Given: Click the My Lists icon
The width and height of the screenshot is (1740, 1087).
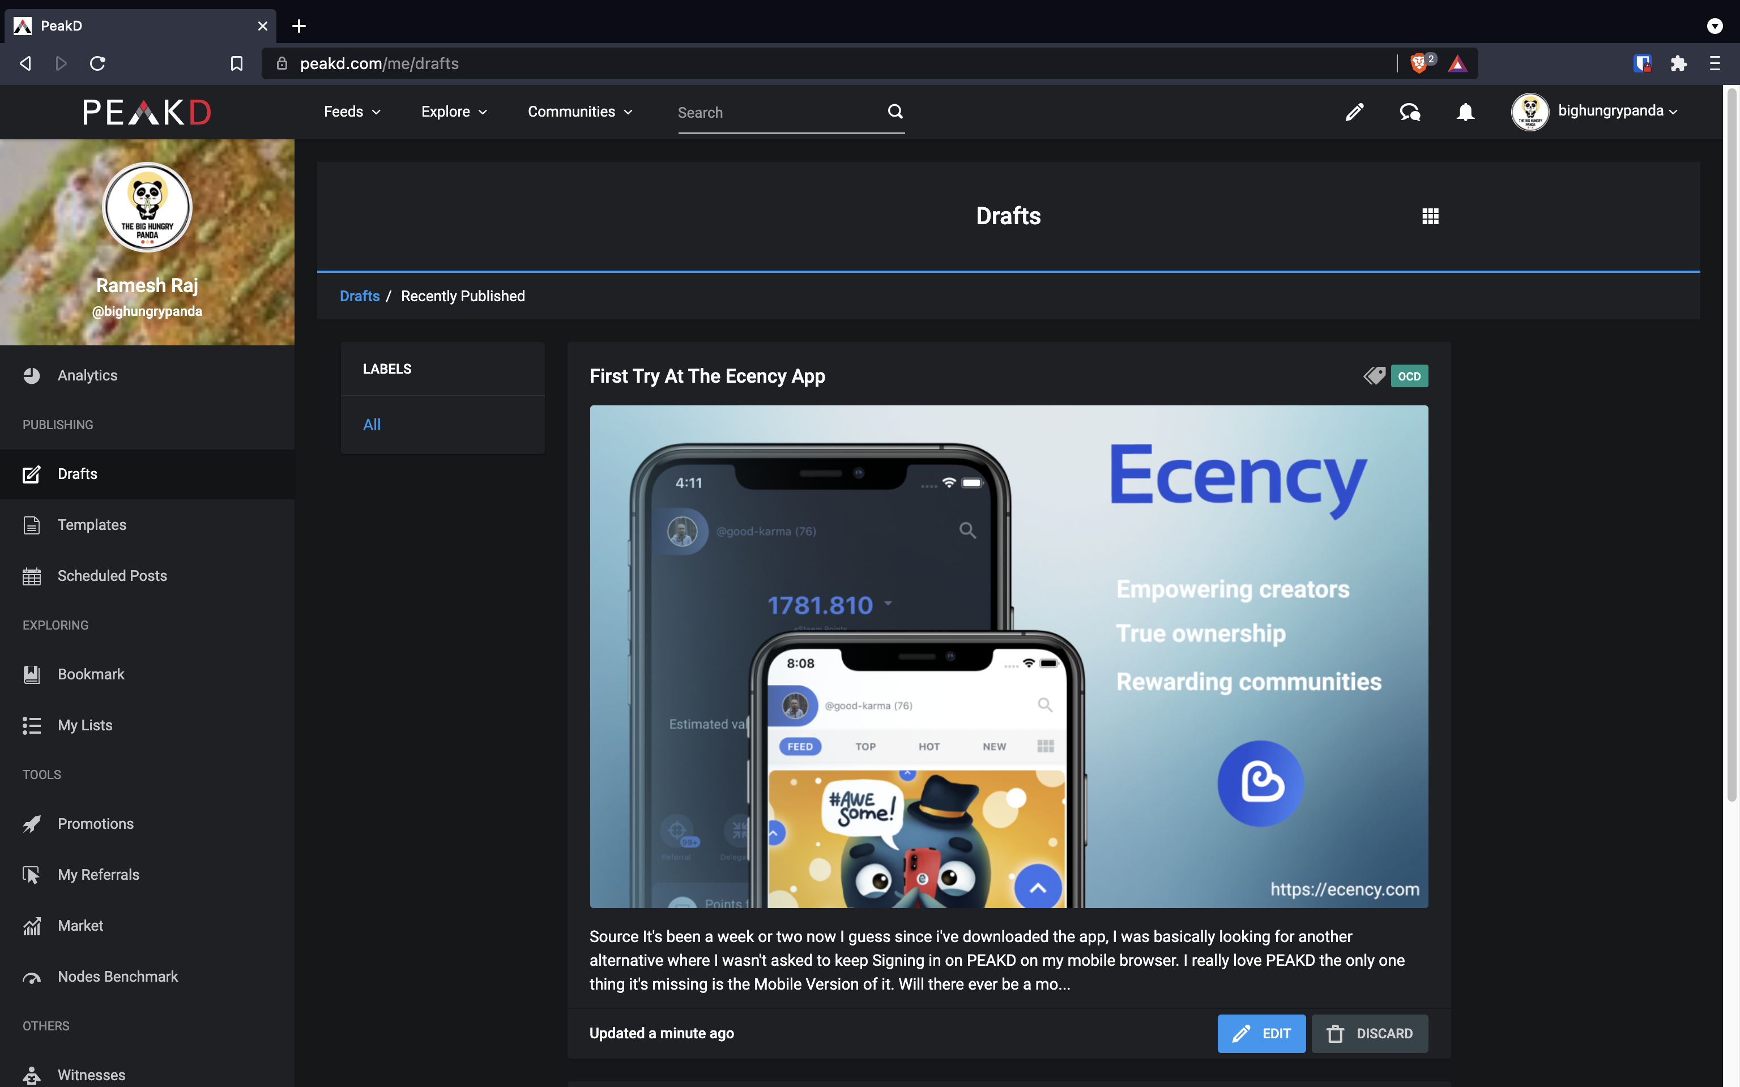Looking at the screenshot, I should coord(32,725).
